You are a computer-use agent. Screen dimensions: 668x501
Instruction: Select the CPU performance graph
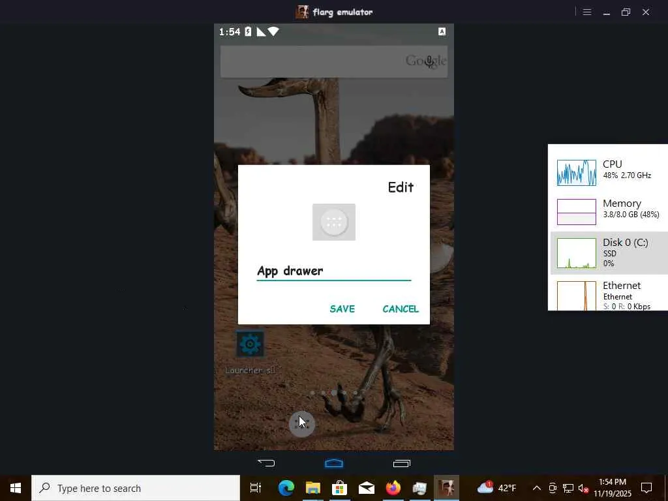577,172
